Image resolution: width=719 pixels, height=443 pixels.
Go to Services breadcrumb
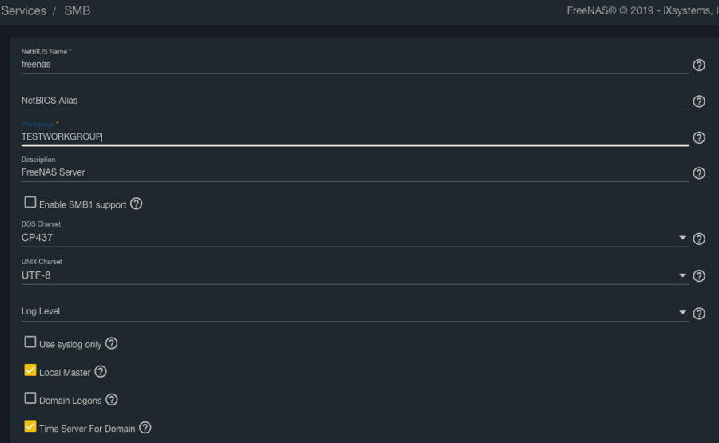(24, 11)
